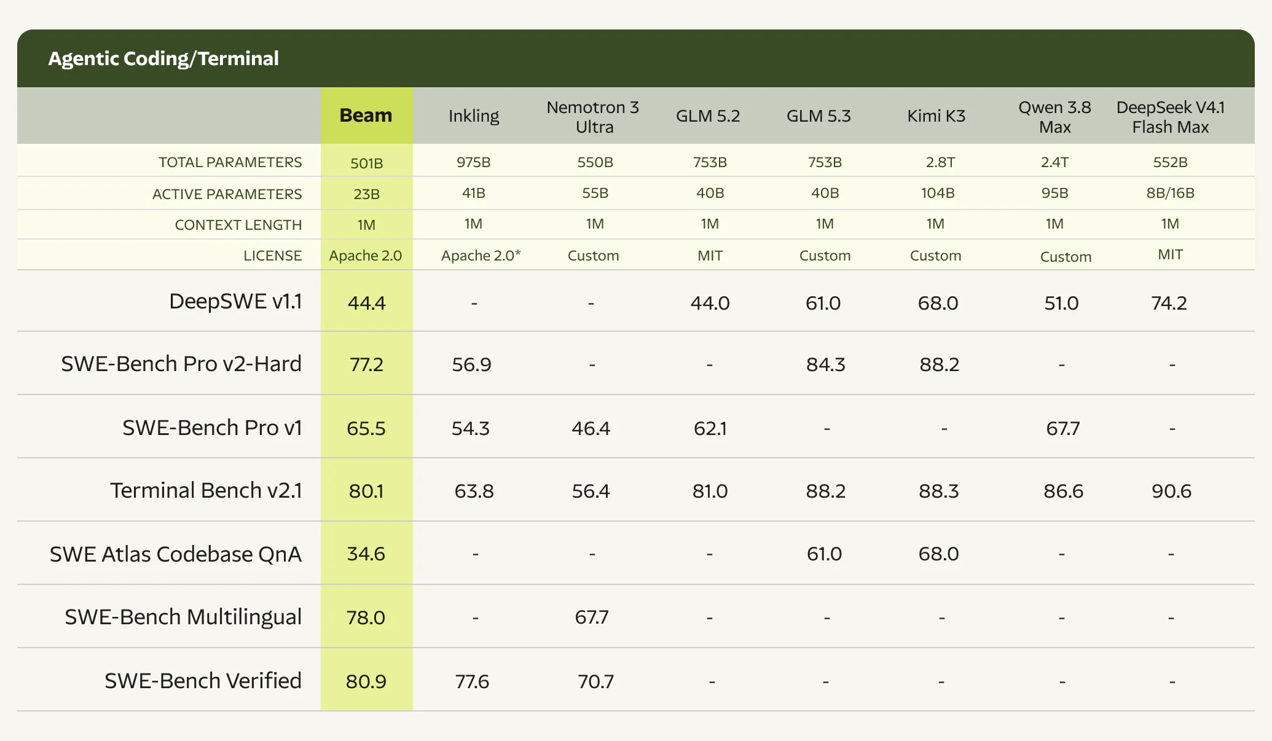Click the Nemotron 3 Ultra column header
The height and width of the screenshot is (741, 1272).
tap(593, 117)
